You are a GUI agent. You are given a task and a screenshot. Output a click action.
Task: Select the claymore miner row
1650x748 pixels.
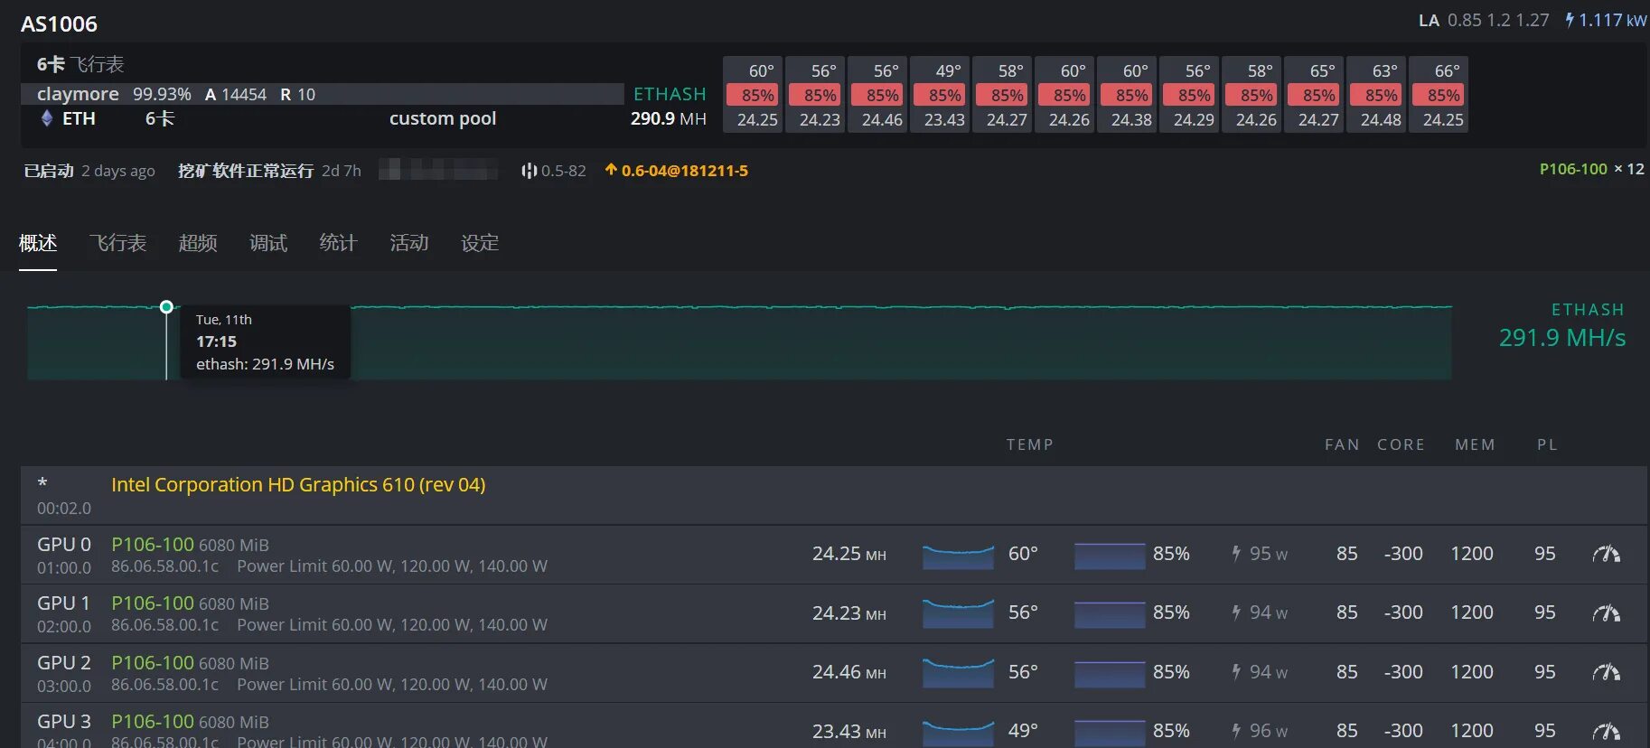click(x=322, y=94)
